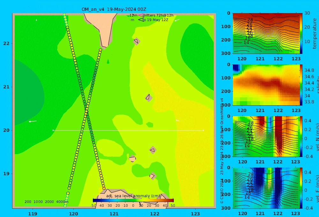Viewport: 319px width, 217px height.
Task: Click the salinity colorbar
Action: 301,85
